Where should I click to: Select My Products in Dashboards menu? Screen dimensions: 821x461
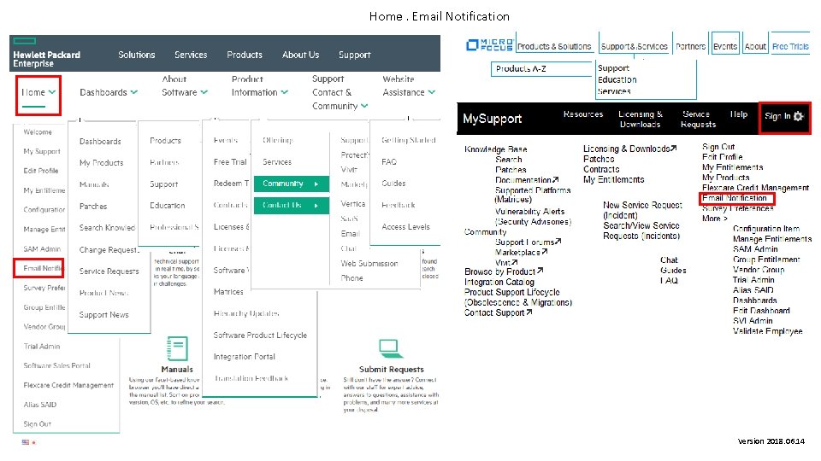[x=102, y=163]
